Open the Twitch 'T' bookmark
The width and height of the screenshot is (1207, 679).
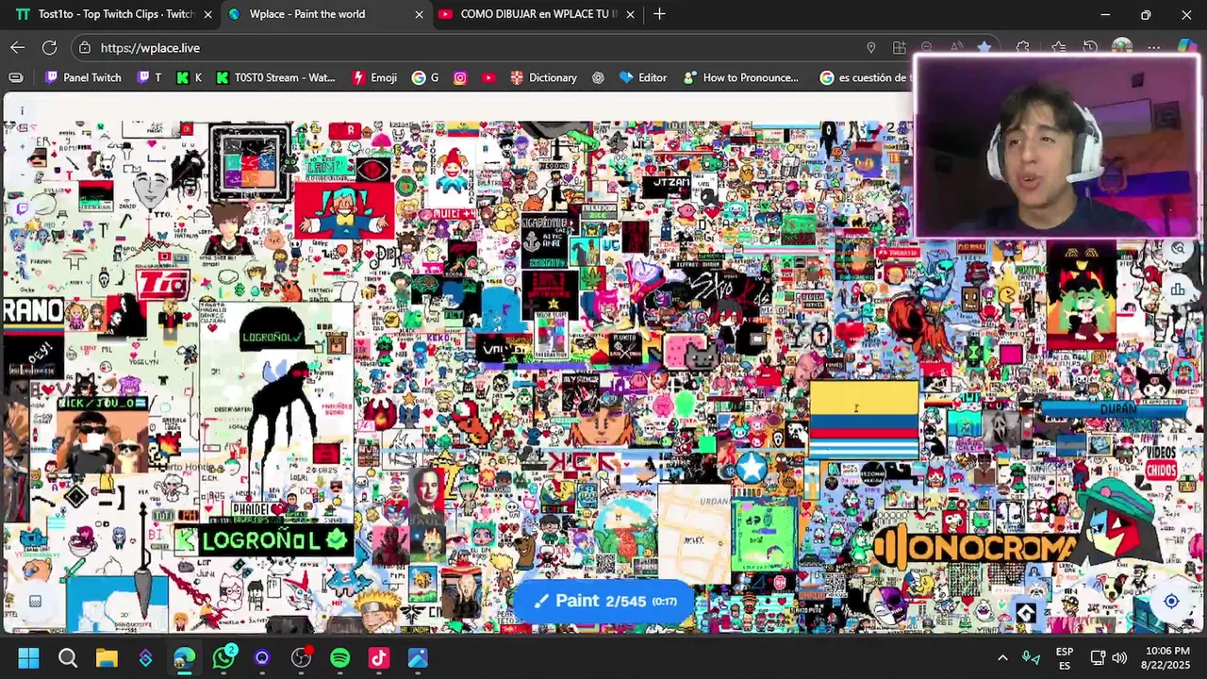[x=147, y=77]
